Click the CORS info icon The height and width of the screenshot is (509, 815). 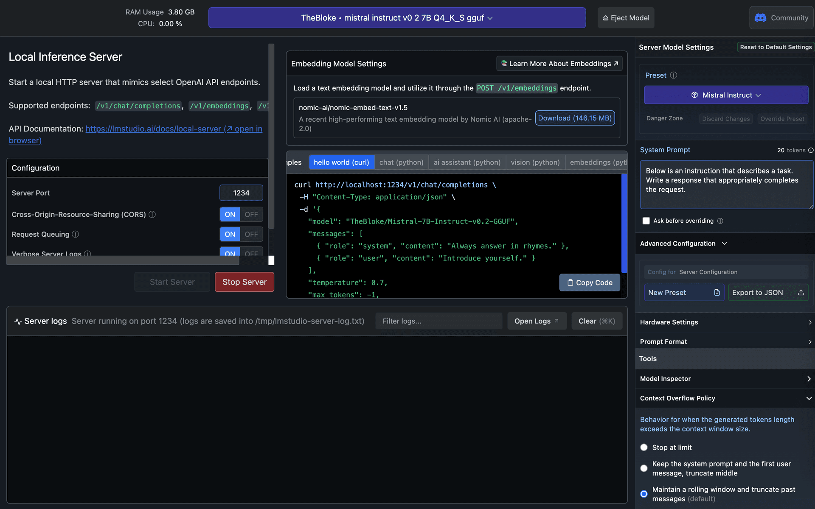click(152, 215)
